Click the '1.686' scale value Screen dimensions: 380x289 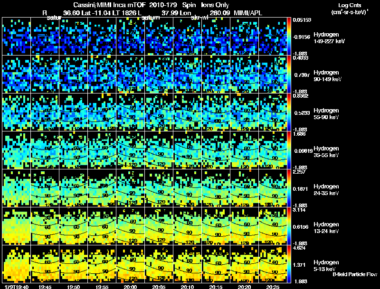tap(300, 134)
